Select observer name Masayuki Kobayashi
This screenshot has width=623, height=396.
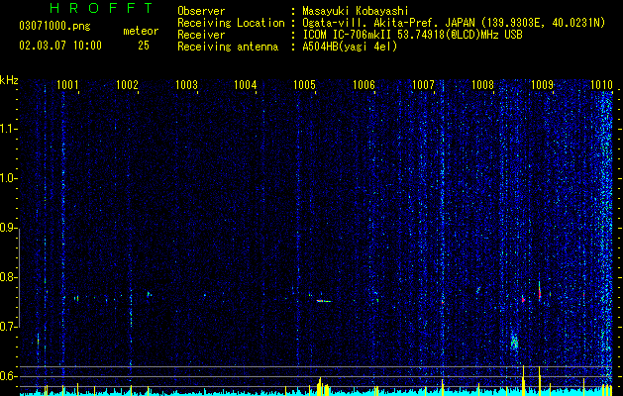click(356, 11)
